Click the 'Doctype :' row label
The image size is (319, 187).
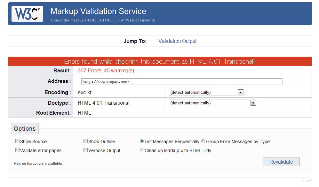click(x=59, y=103)
